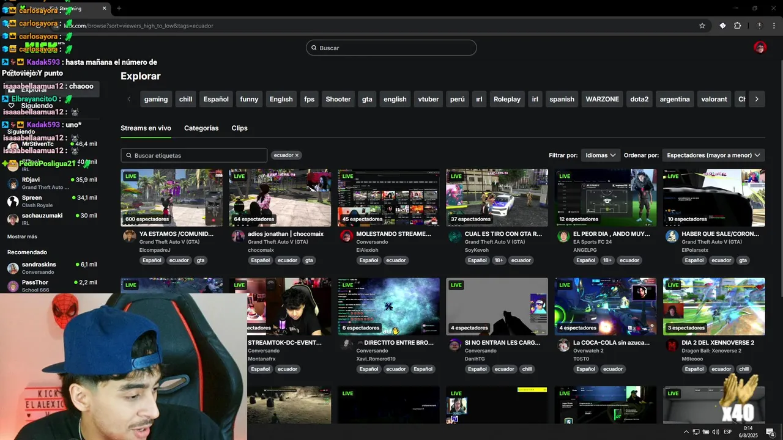Select the dota2 tag chip
Viewport: 783px width, 440px height.
639,99
